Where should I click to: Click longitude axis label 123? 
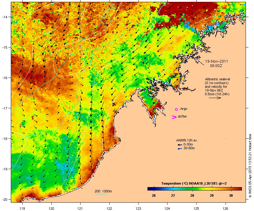138,209
